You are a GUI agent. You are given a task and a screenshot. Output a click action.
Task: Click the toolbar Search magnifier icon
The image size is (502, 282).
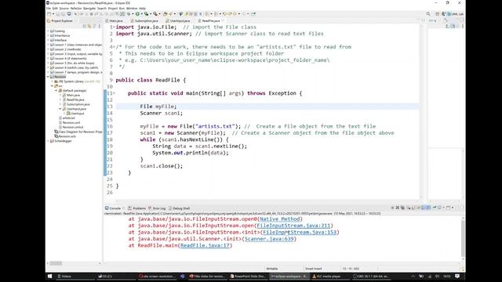(x=428, y=14)
